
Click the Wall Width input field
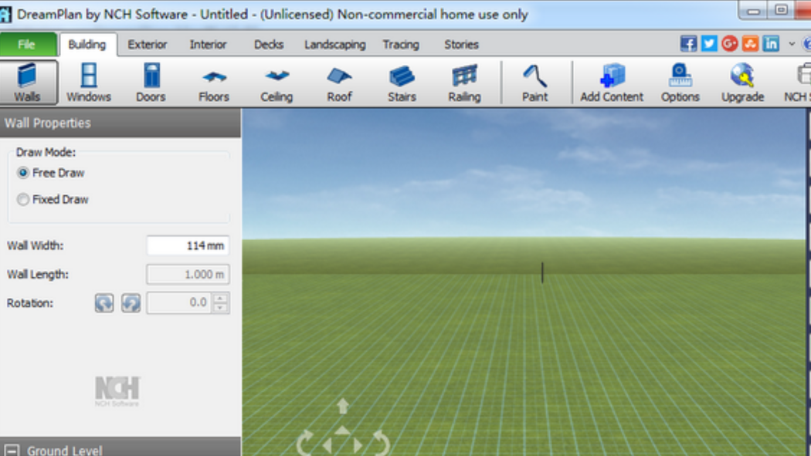[x=188, y=245]
